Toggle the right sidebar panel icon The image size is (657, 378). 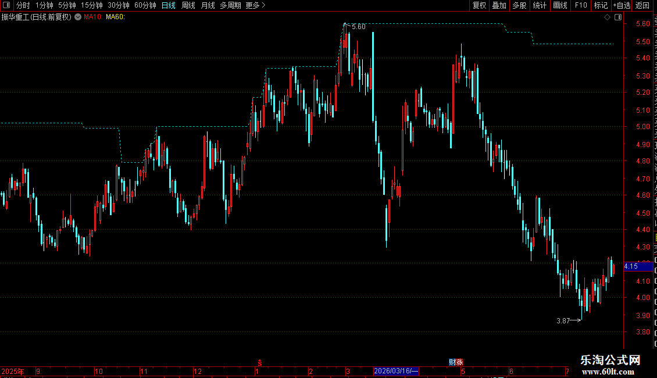coord(618,17)
